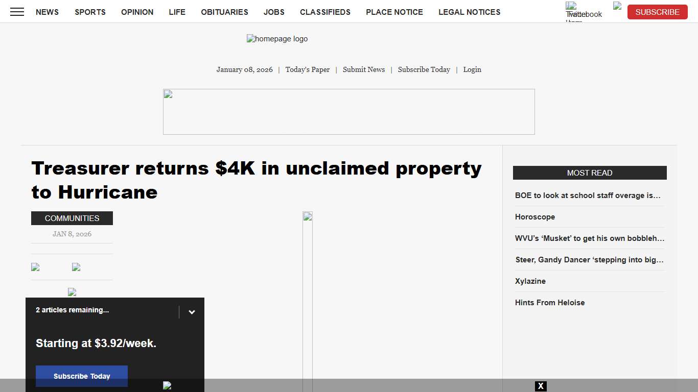The image size is (698, 392).
Task: Open the hamburger menu
Action: (17, 12)
